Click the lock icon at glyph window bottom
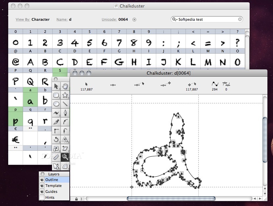Viewport: 273px width, 206px height. tap(76, 199)
